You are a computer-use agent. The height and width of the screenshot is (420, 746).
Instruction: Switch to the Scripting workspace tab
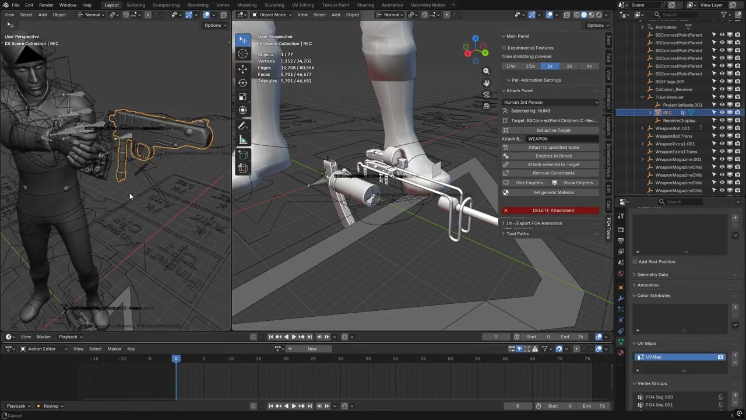click(136, 5)
